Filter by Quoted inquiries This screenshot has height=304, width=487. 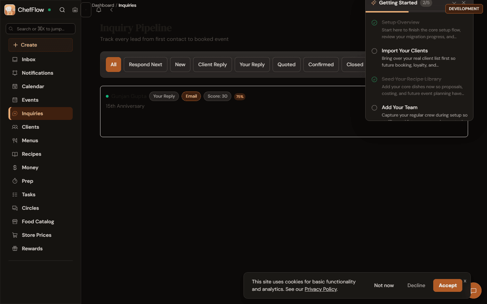286,65
